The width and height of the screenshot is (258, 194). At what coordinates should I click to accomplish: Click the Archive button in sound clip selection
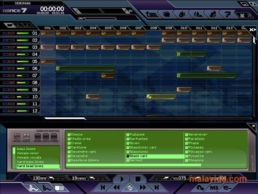(17, 137)
